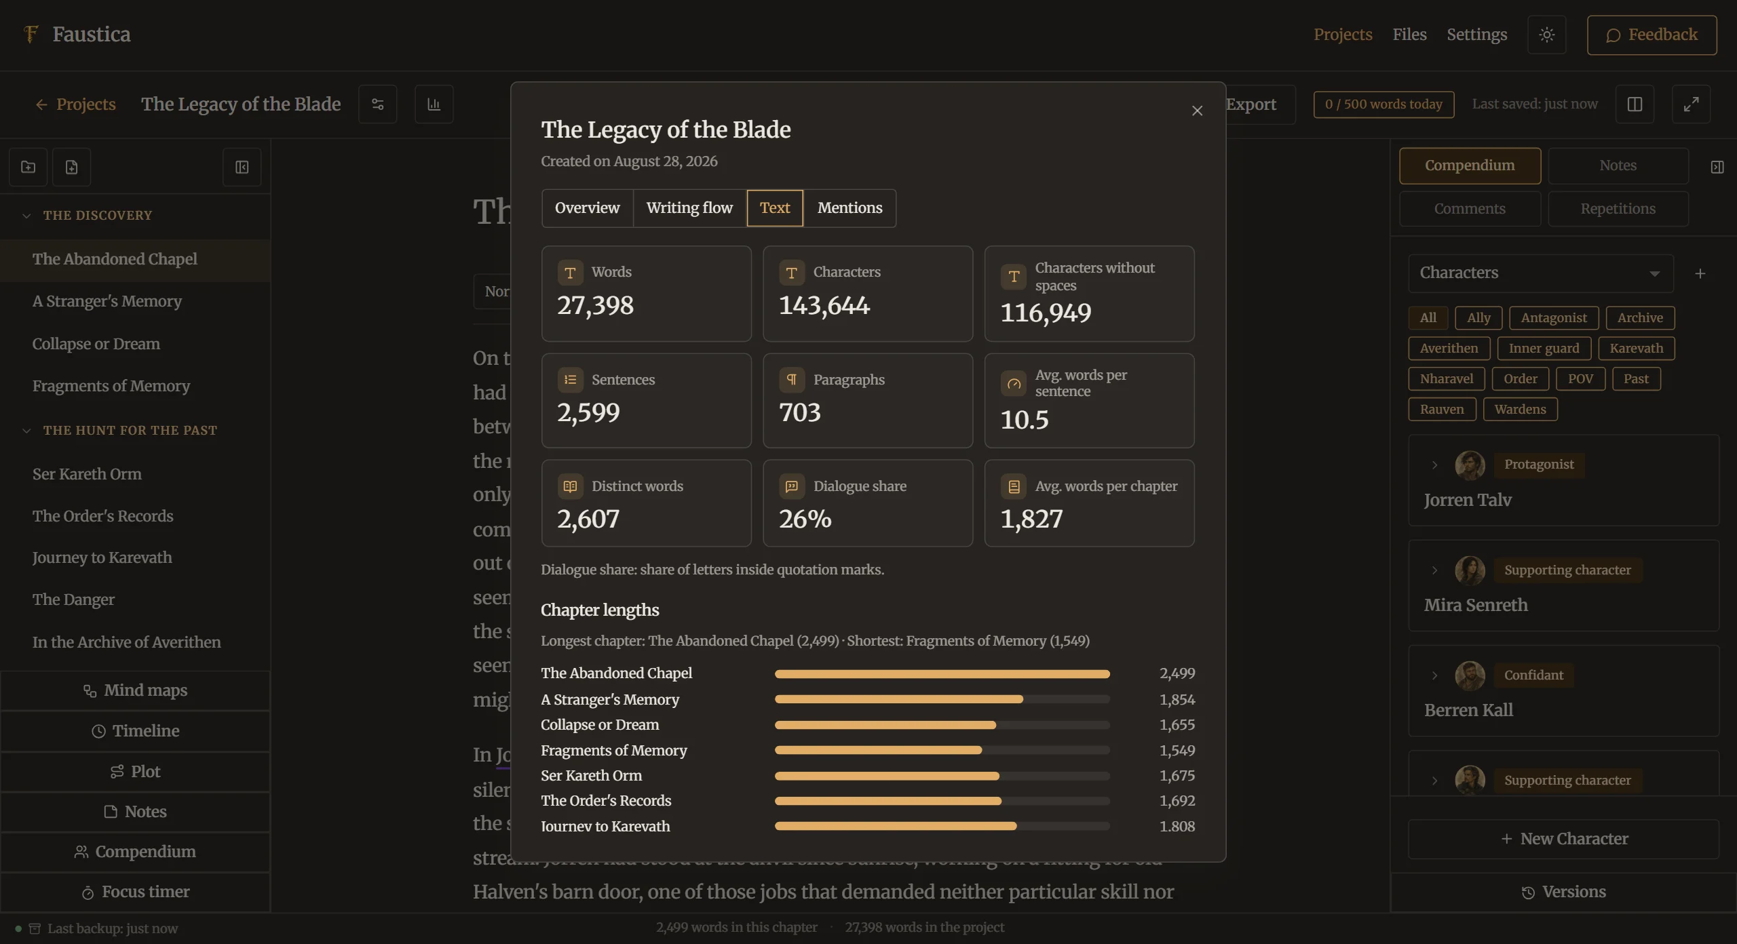Click the New Character button

click(1563, 840)
